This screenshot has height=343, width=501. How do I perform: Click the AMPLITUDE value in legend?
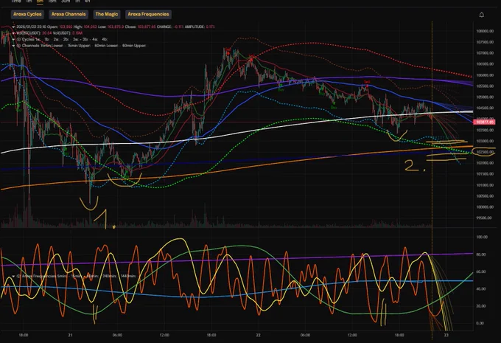(210, 27)
